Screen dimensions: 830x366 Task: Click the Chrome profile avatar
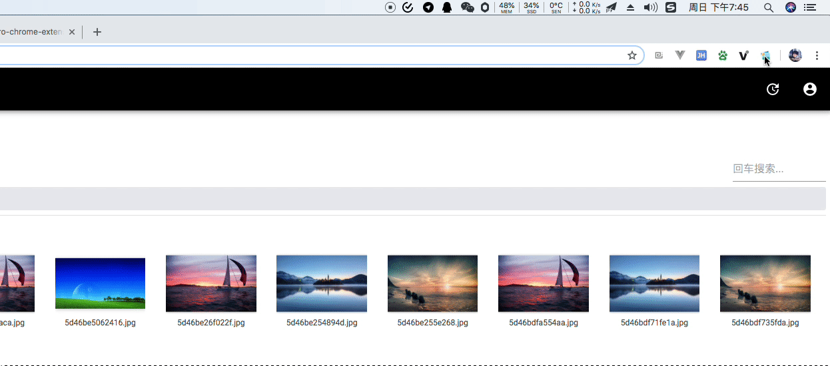point(795,55)
